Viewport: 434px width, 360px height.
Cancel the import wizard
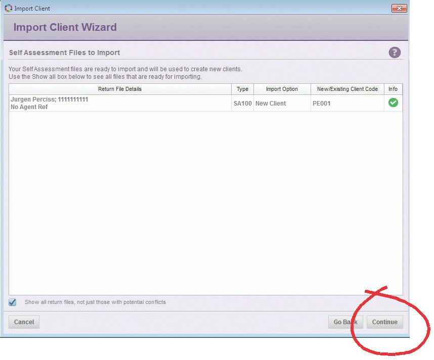pyautogui.click(x=24, y=322)
